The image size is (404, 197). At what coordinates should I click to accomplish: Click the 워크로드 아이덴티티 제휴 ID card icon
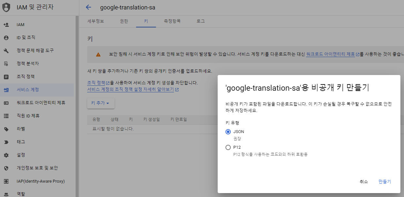(6, 103)
